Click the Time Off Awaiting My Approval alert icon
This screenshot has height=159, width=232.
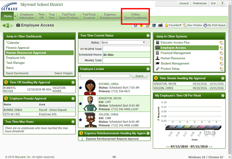(6, 82)
